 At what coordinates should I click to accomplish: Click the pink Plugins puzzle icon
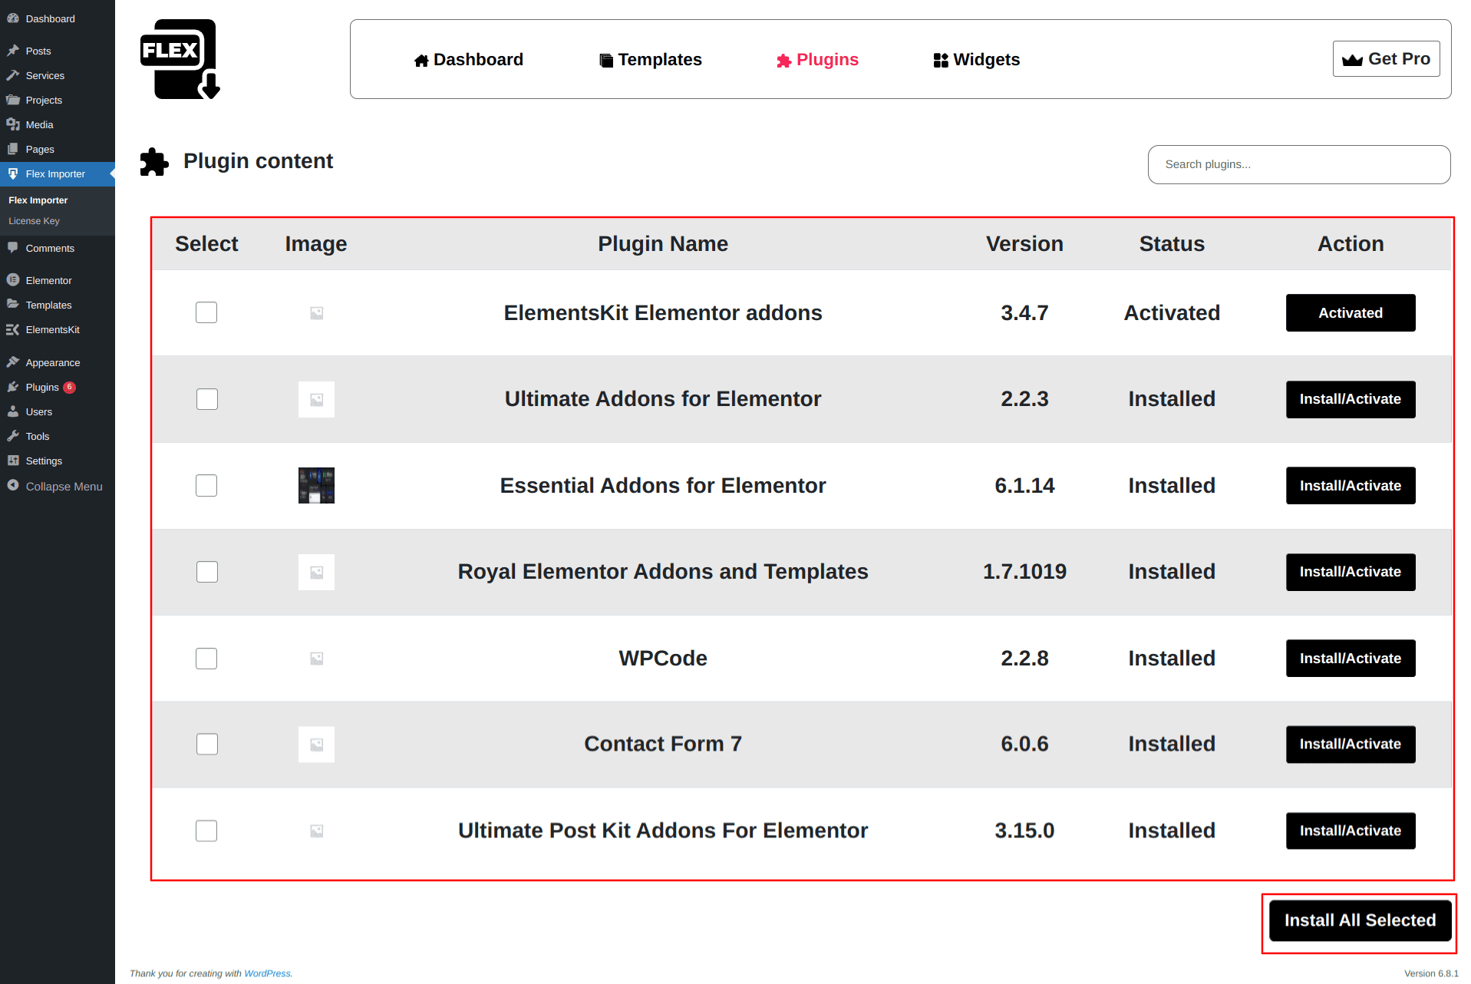(x=783, y=61)
